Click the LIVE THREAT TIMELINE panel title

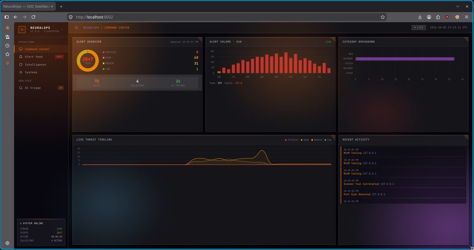click(94, 140)
